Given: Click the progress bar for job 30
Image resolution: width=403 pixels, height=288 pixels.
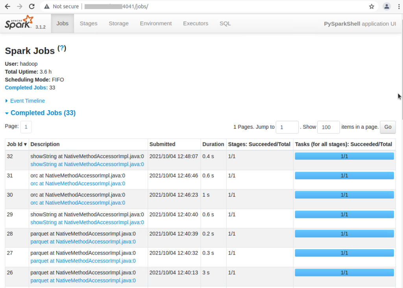Looking at the screenshot, I should (344, 195).
